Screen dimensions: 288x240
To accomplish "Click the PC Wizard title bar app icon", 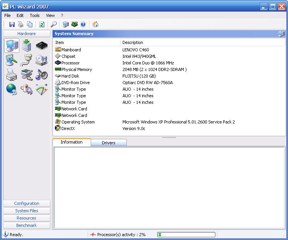I will tap(5, 7).
